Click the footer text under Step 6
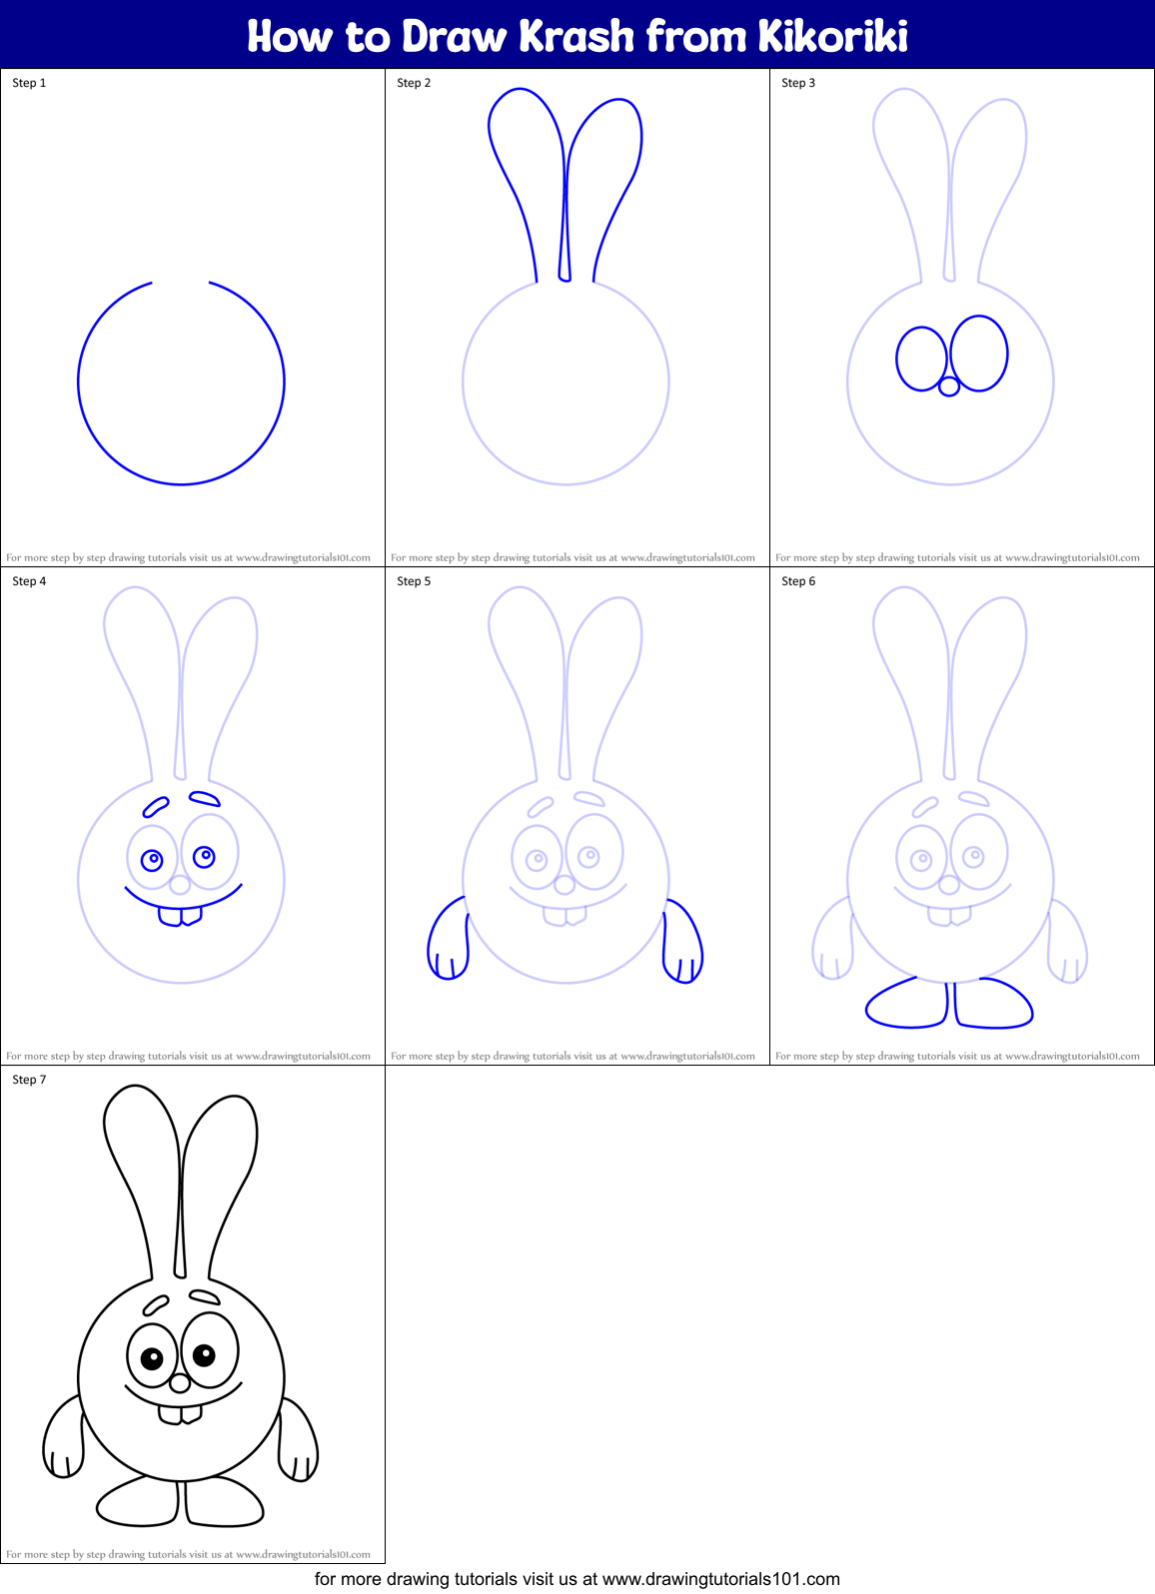Image resolution: width=1155 pixels, height=1594 pixels. pos(957,1057)
